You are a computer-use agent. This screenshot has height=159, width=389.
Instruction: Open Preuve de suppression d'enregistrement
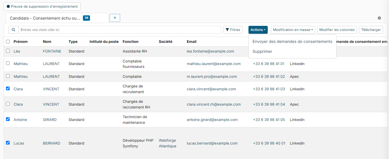(42, 7)
